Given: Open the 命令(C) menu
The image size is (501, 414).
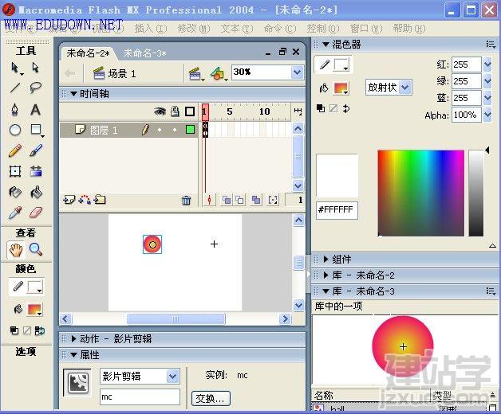Looking at the screenshot, I should [280, 29].
